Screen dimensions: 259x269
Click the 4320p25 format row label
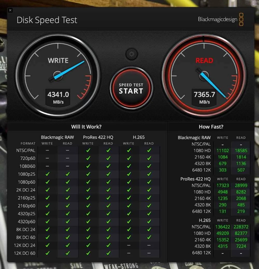click(26, 214)
